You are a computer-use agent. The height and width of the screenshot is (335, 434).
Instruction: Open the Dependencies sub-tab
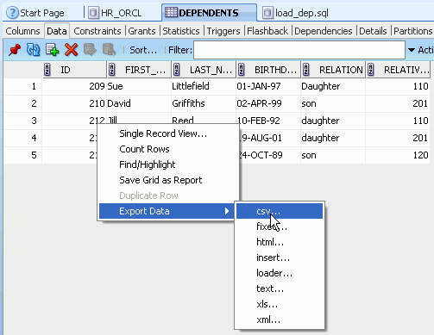[324, 31]
